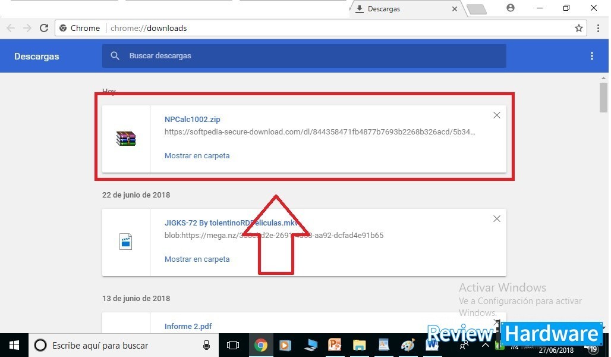Screen dimensions: 611x357
Task: Open the blob mega.nz source URL
Action: (274, 235)
